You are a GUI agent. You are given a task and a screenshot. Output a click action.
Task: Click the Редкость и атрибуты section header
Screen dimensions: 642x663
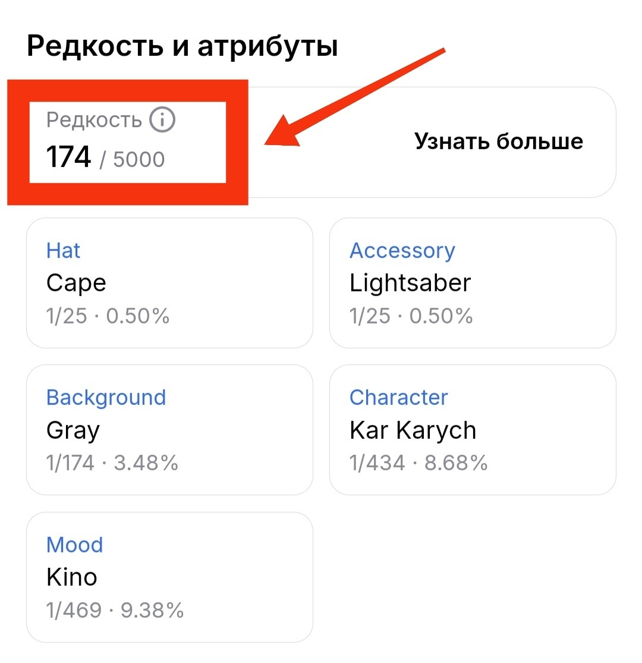coord(181,43)
